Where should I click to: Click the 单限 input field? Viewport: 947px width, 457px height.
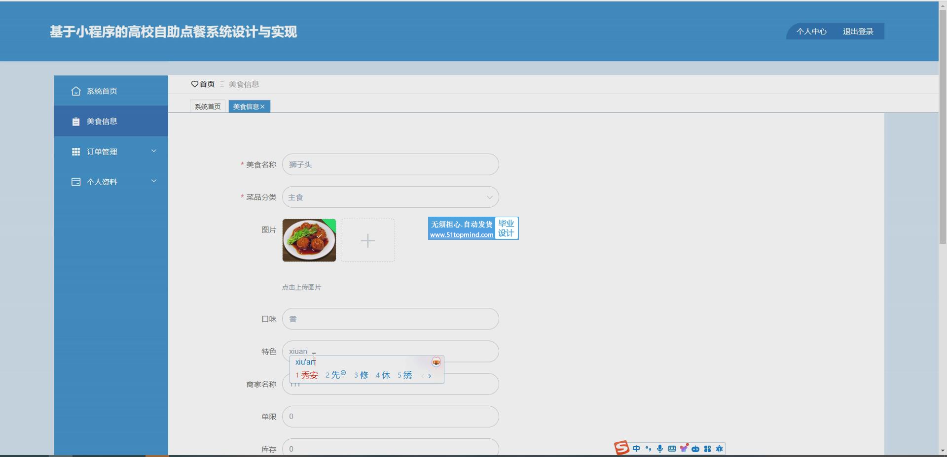(390, 417)
